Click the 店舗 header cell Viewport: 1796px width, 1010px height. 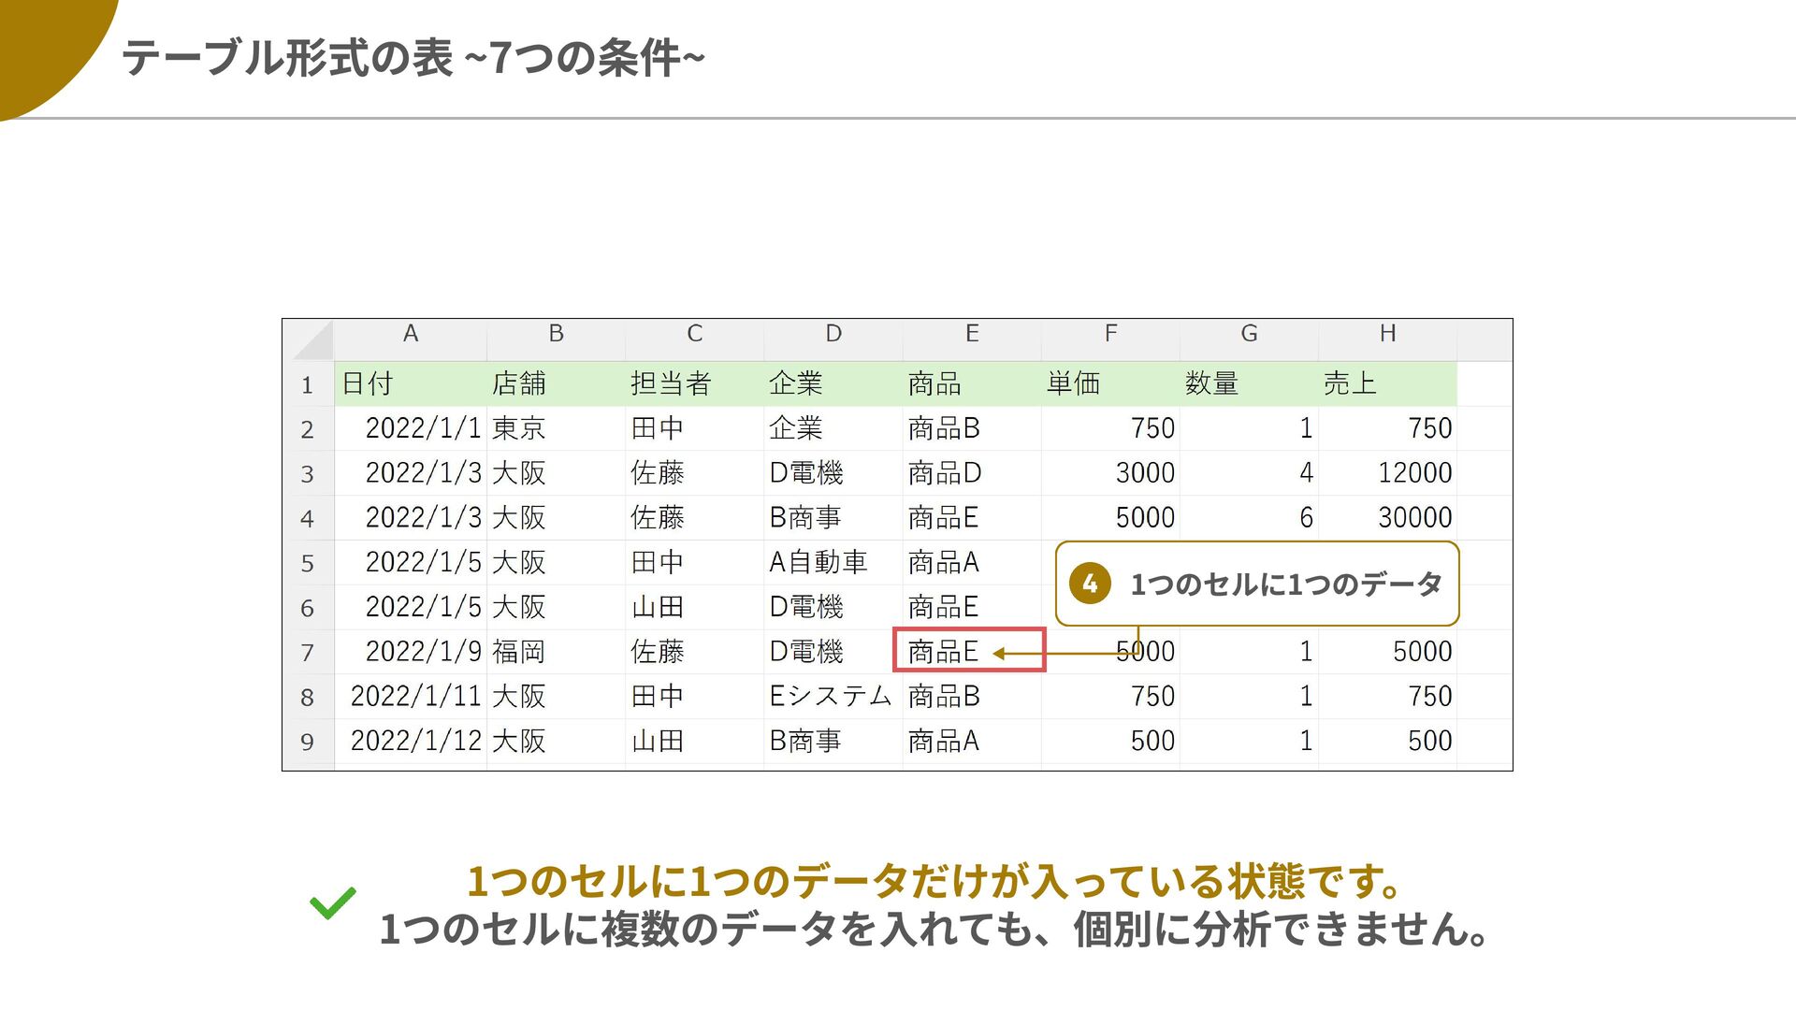tap(556, 384)
